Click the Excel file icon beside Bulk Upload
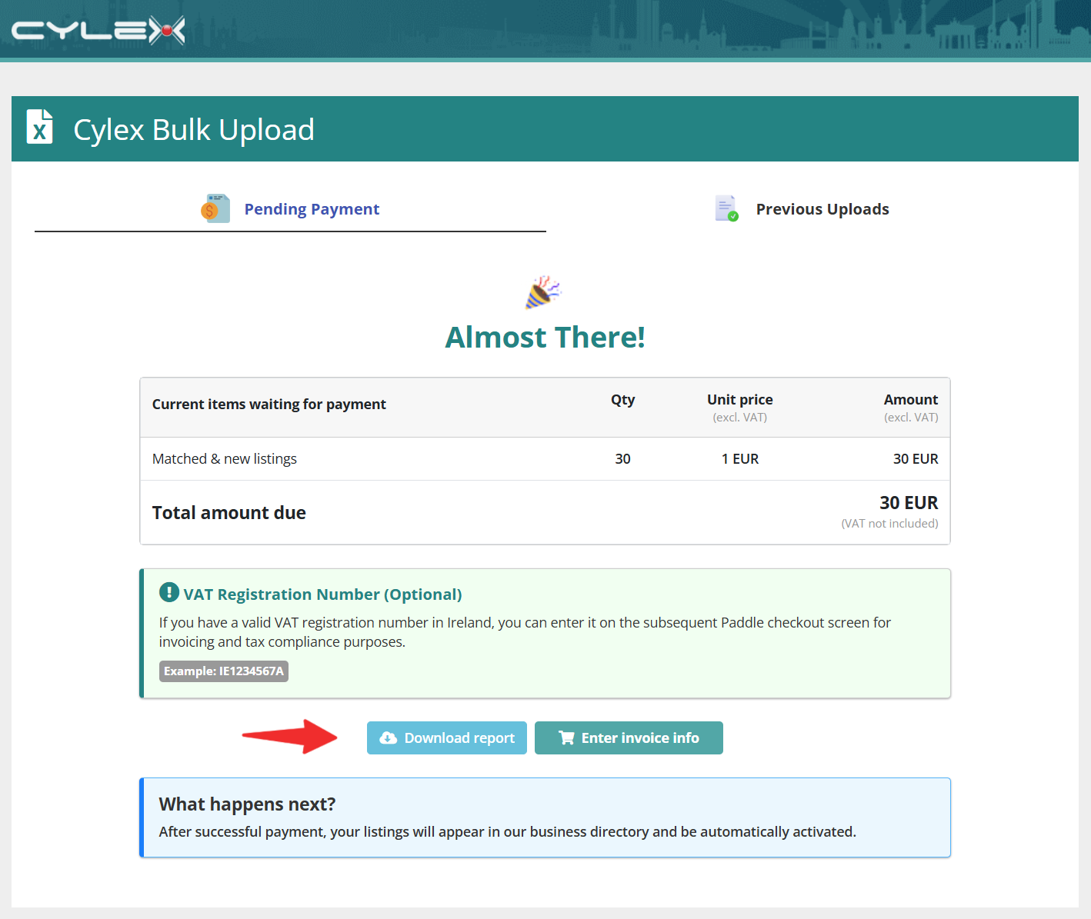1091x919 pixels. [40, 127]
